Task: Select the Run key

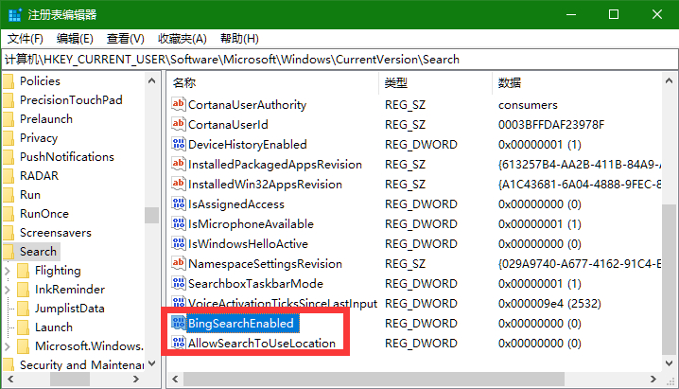Action: [30, 195]
